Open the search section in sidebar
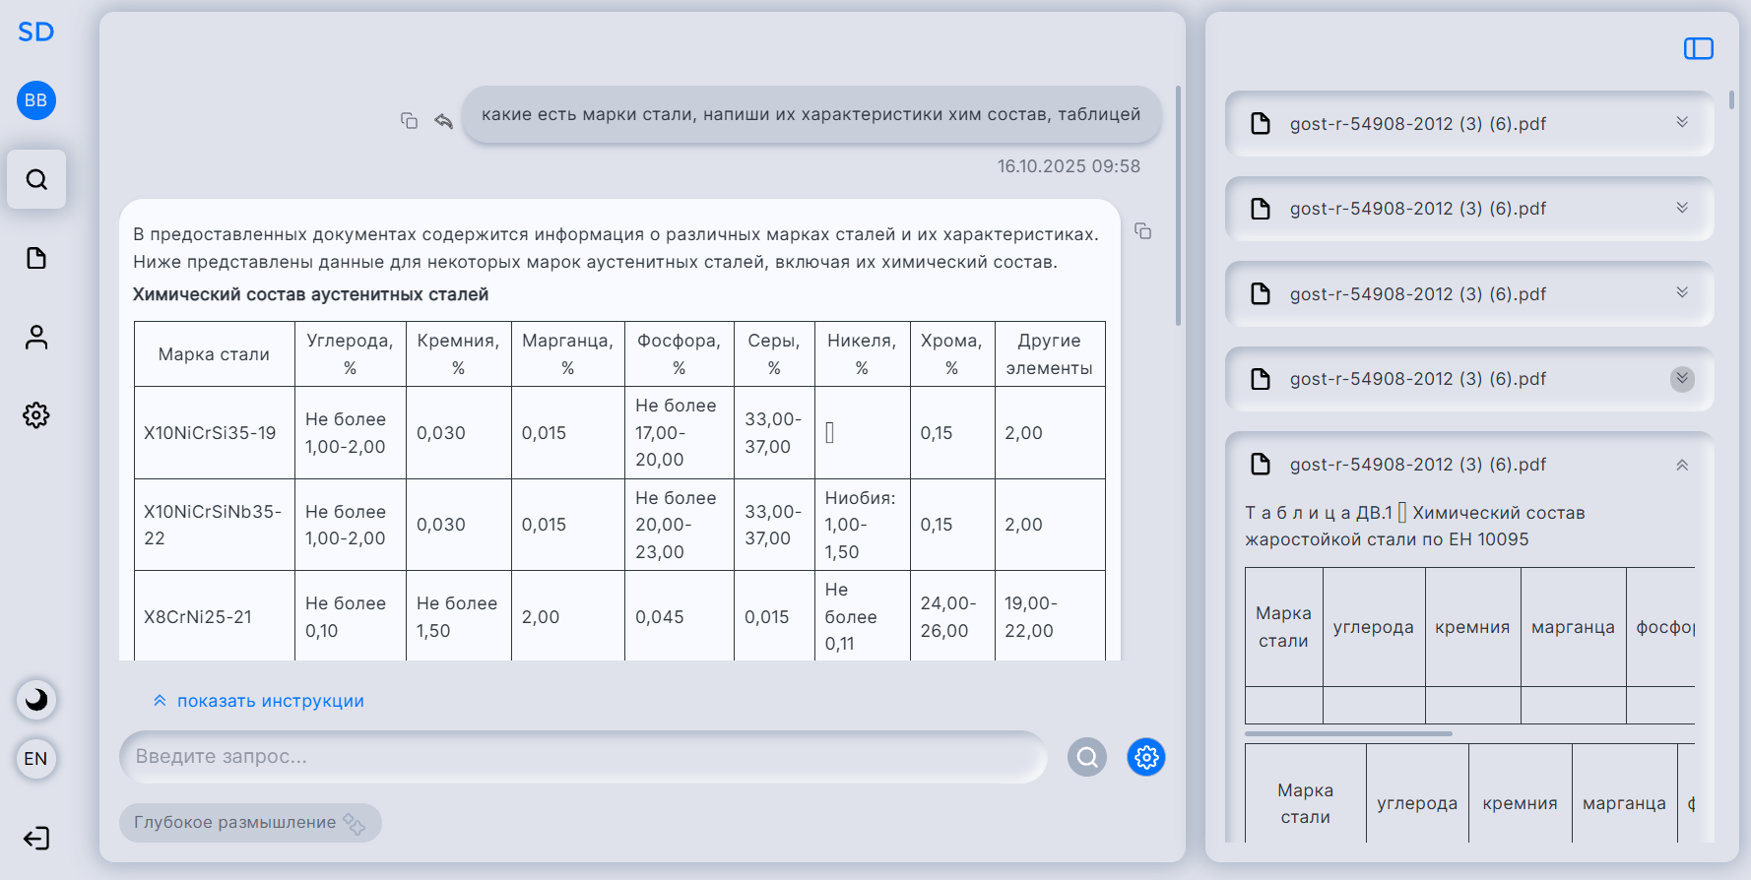Viewport: 1751px width, 880px height. 36,179
